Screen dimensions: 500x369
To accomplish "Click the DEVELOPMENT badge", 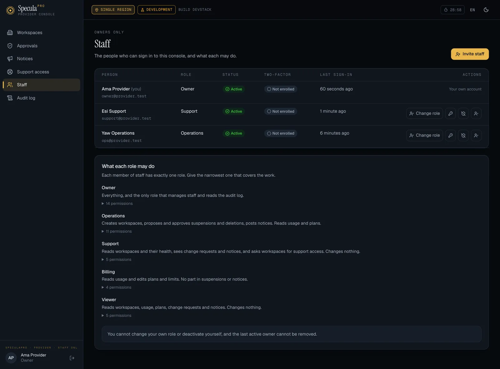I will click(156, 10).
